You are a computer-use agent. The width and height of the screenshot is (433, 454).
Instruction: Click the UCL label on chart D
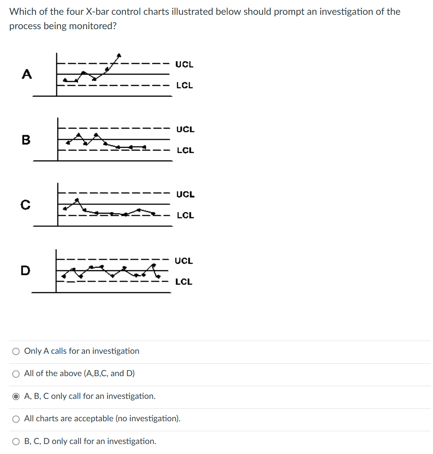click(x=184, y=261)
